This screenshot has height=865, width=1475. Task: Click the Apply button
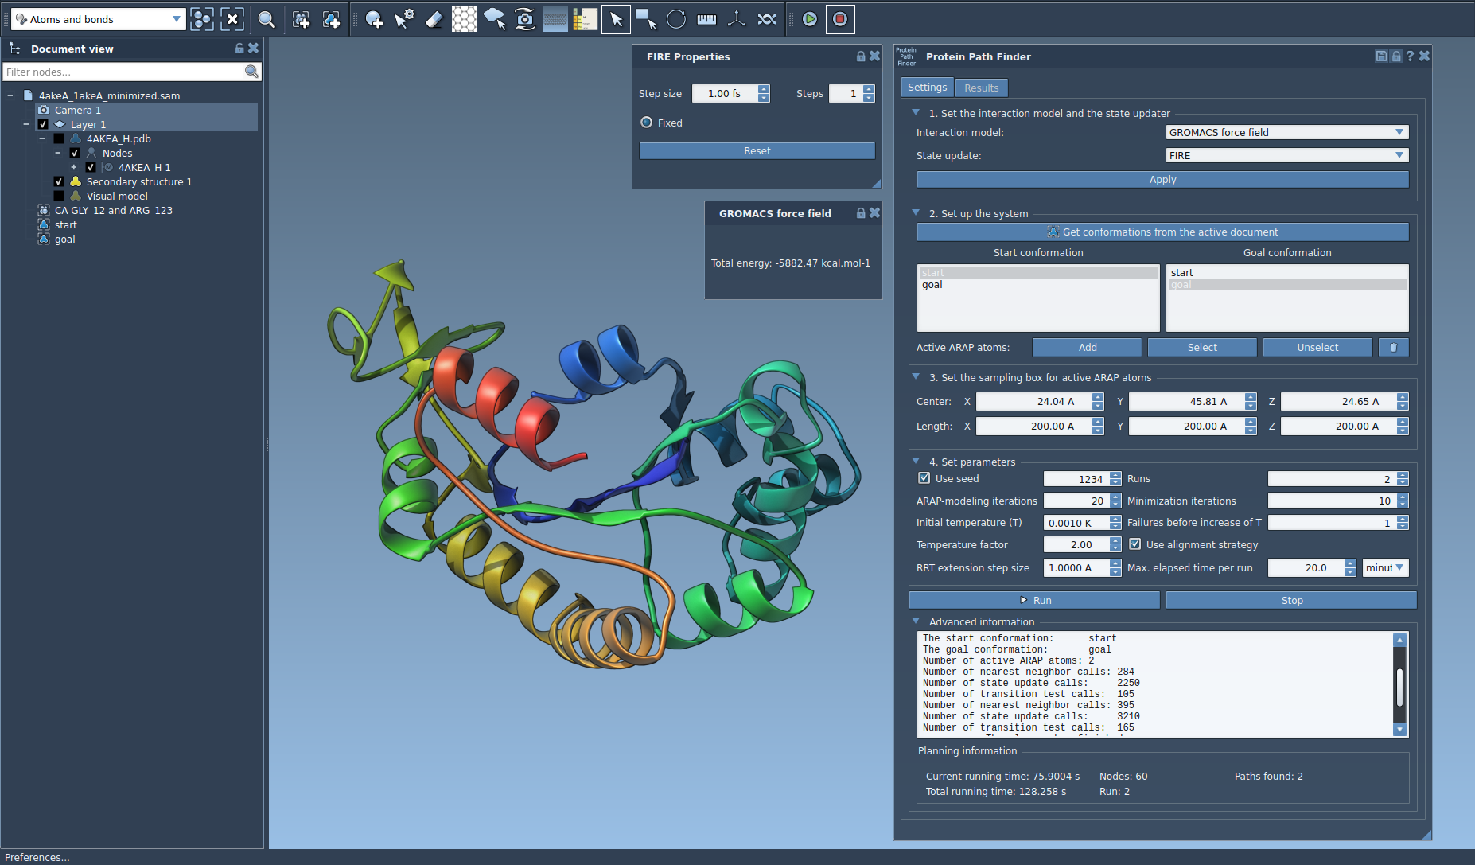pyautogui.click(x=1162, y=180)
